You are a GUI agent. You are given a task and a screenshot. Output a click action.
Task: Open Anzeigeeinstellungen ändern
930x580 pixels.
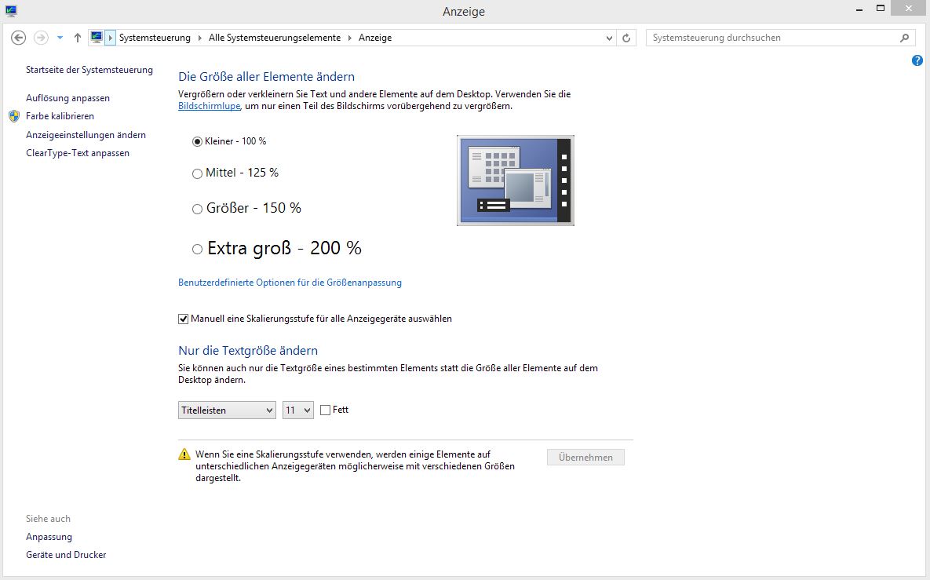tap(86, 135)
